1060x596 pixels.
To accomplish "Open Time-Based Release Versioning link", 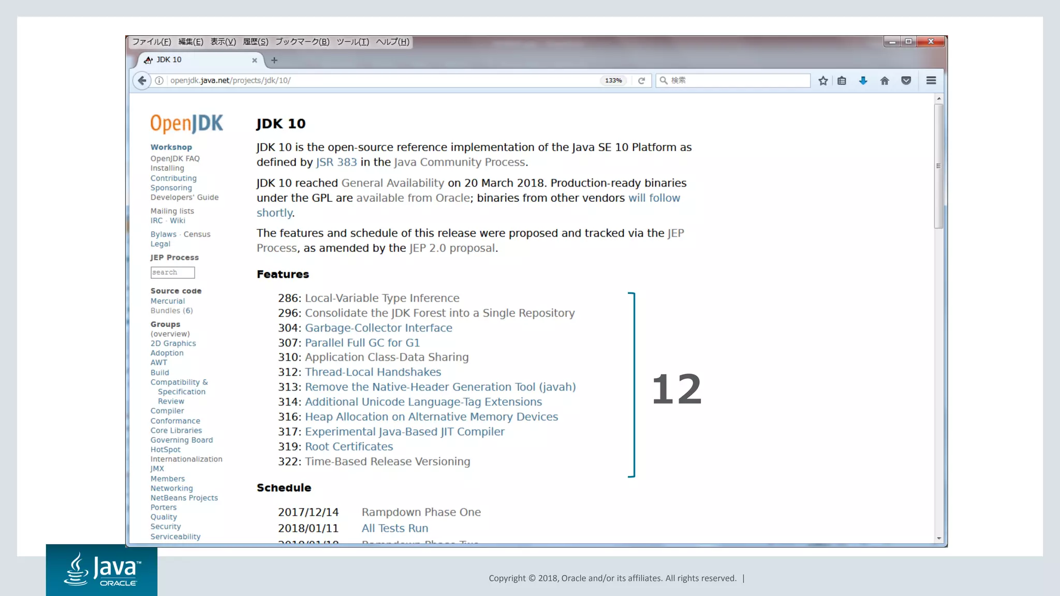I will click(388, 461).
